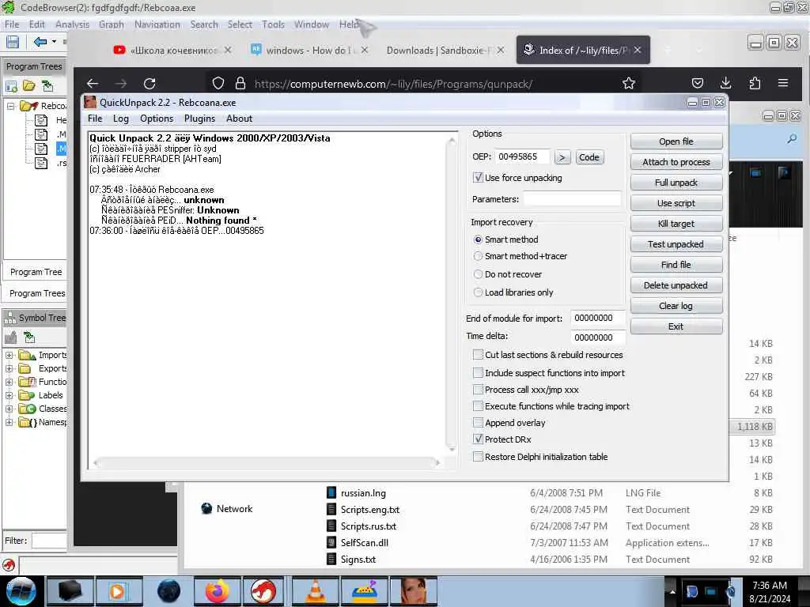Click the Save icon in CodeBrowser toolbar
The image size is (810, 607).
pos(13,42)
